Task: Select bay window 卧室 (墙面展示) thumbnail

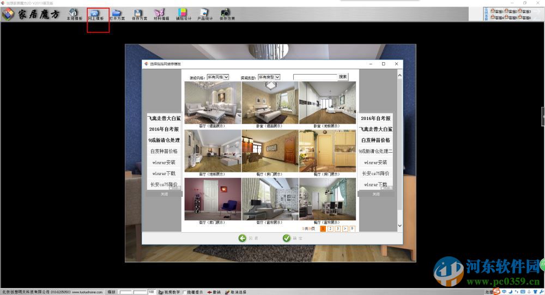Action: point(270,103)
